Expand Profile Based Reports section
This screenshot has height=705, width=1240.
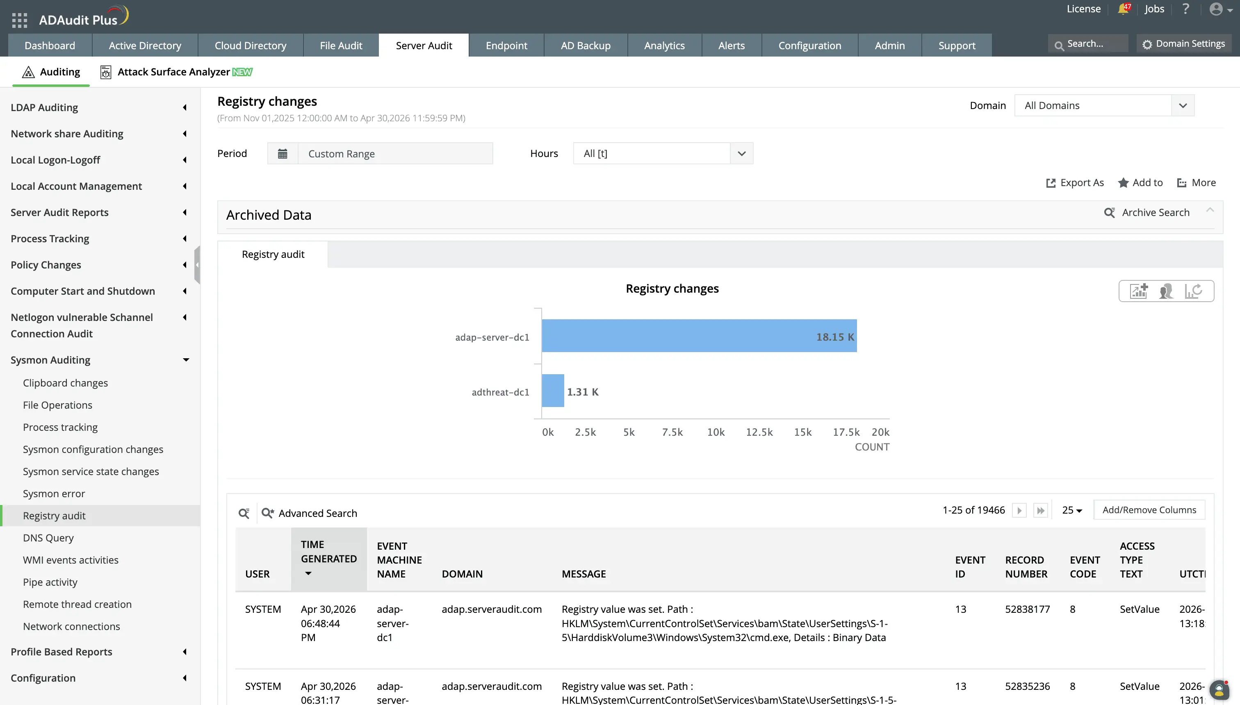pos(100,652)
